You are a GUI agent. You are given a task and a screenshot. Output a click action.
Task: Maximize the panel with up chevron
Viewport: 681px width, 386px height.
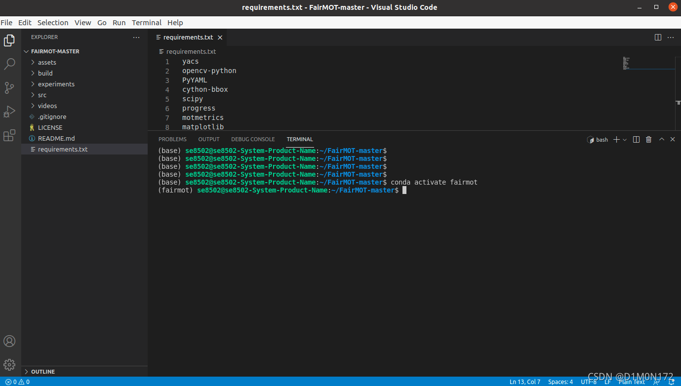tap(662, 140)
